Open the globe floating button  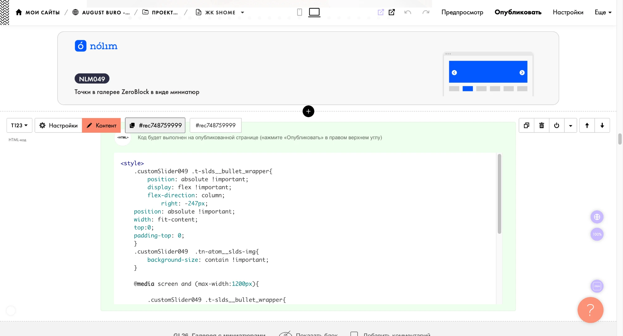coord(597,217)
